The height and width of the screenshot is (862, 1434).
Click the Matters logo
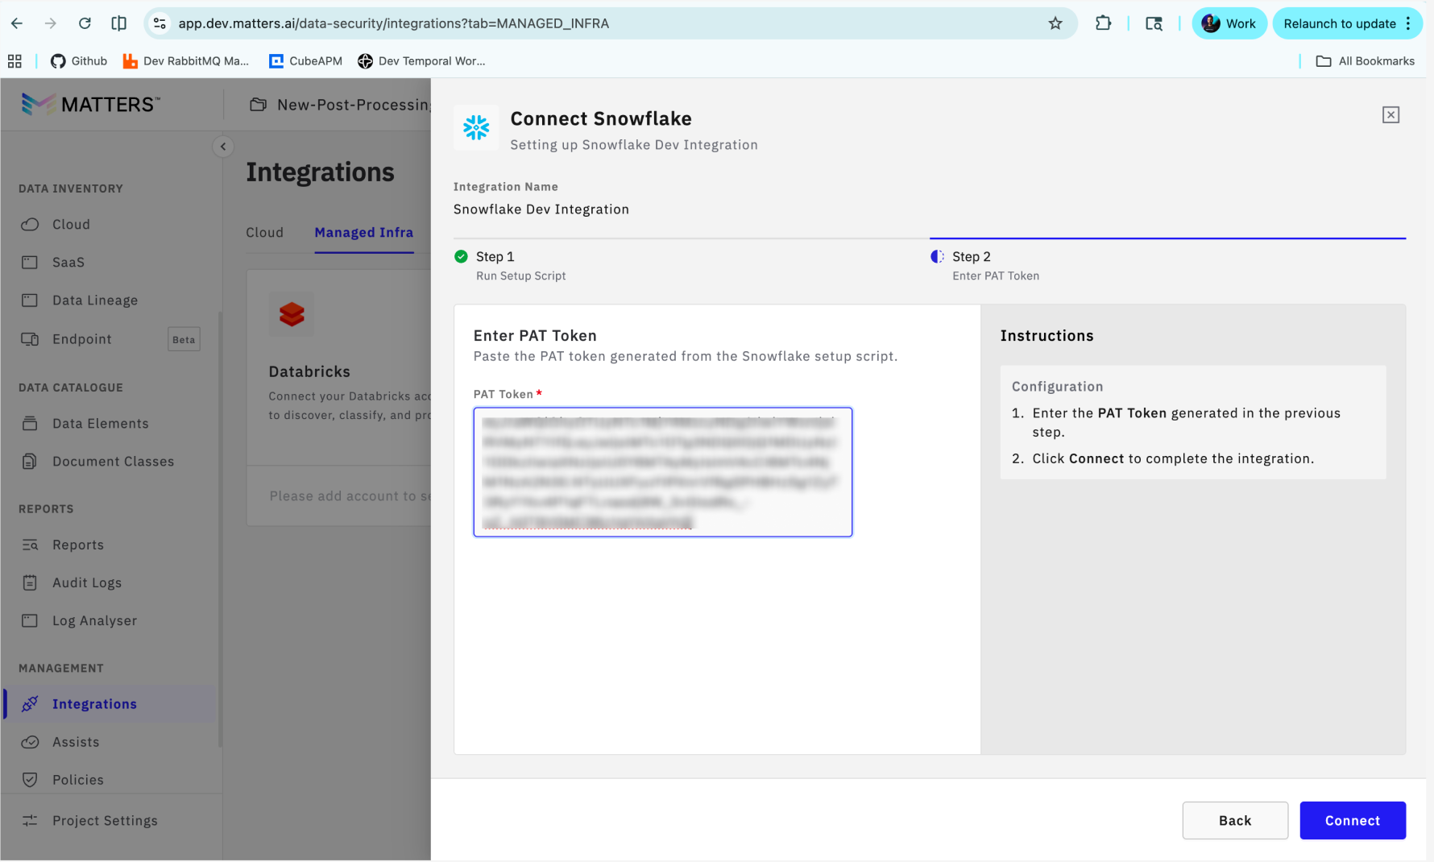(90, 104)
